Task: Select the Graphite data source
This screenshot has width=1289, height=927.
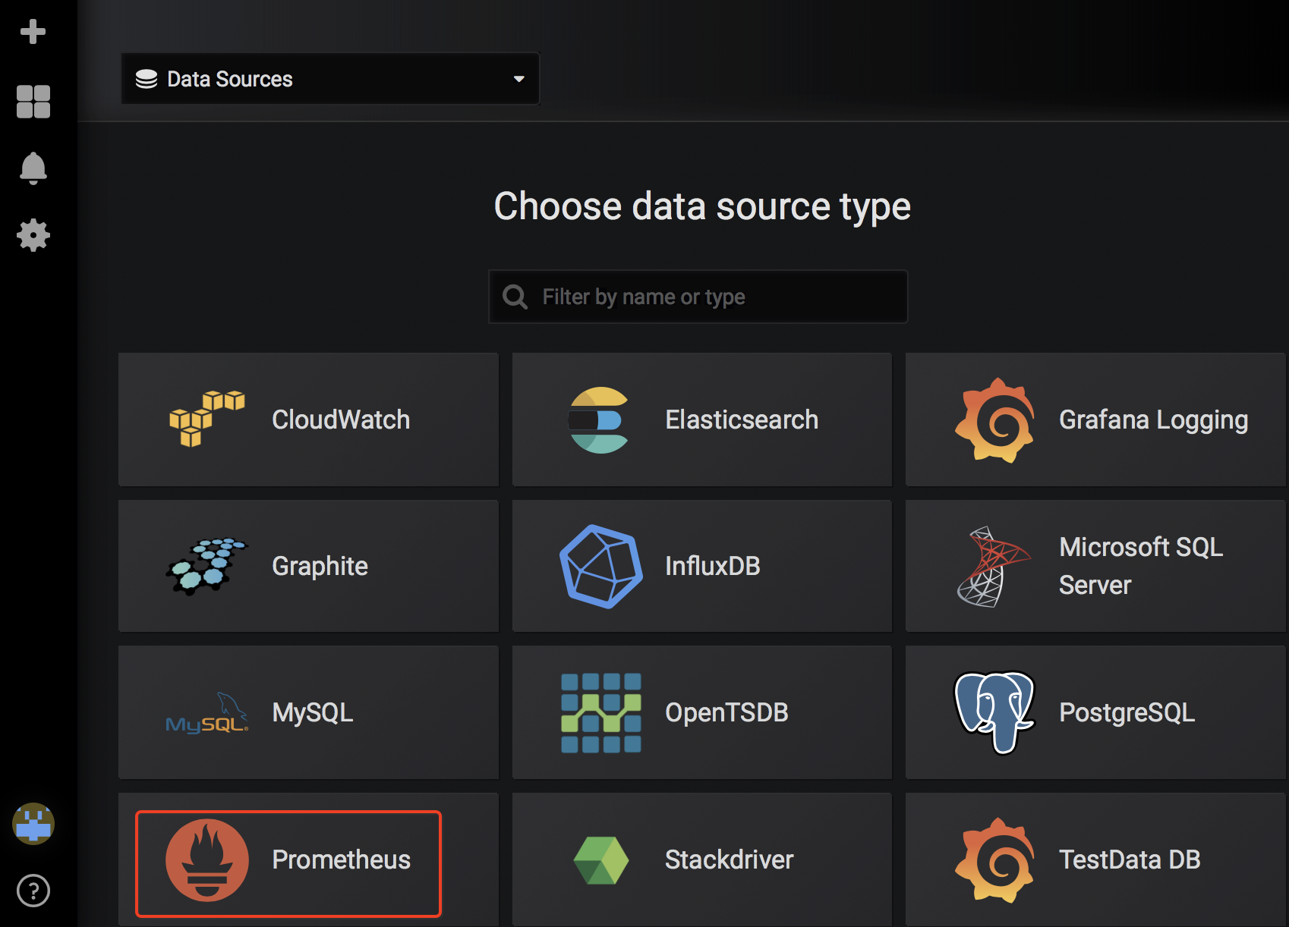Action: click(x=308, y=565)
